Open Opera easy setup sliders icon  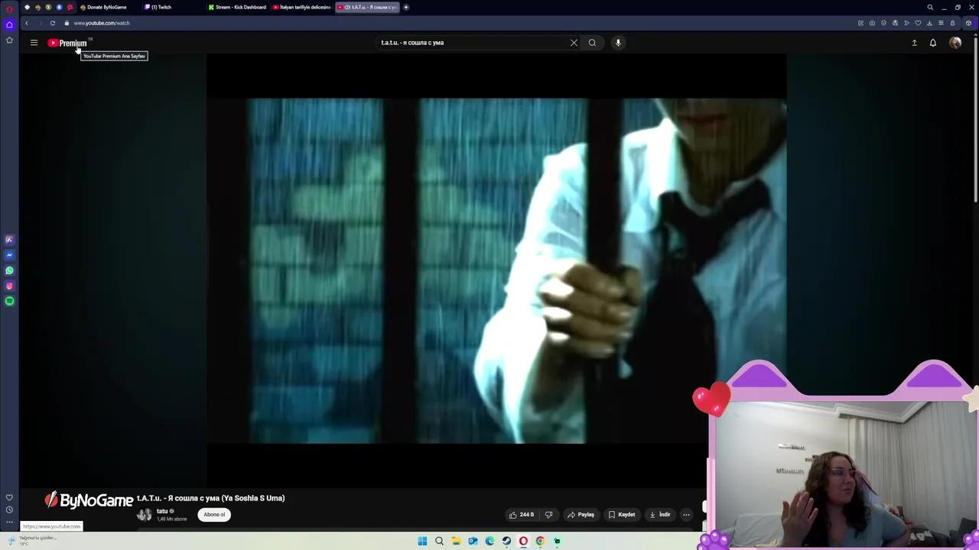(941, 23)
